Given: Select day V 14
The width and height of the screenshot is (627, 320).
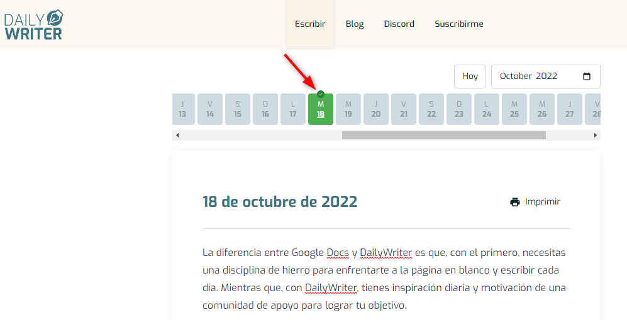Looking at the screenshot, I should [x=210, y=109].
